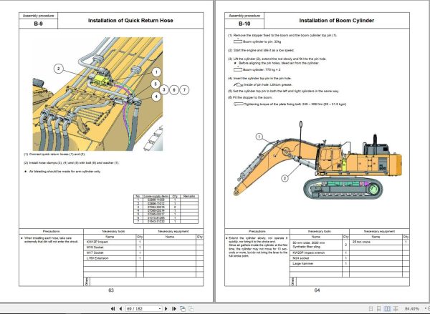Select two-page facing view

pos(387,308)
